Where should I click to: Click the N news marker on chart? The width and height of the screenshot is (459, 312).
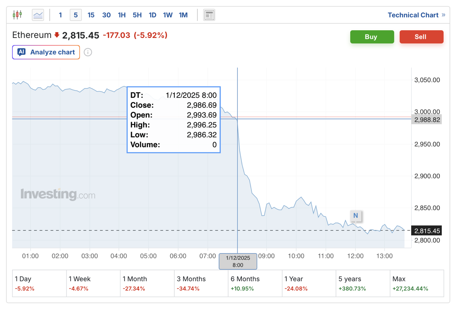coord(355,216)
